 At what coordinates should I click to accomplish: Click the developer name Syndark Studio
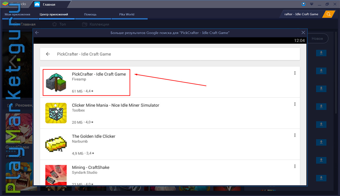(x=84, y=172)
